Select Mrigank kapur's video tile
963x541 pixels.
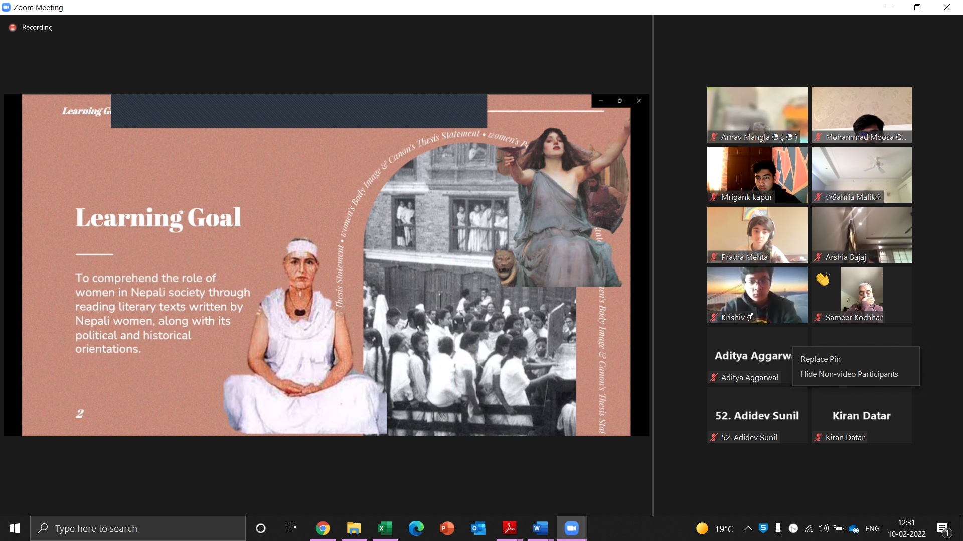(757, 175)
